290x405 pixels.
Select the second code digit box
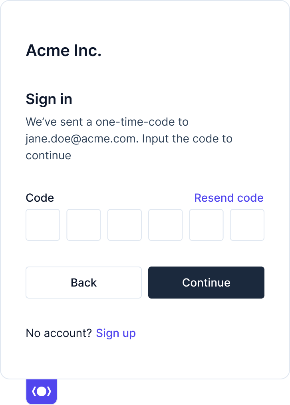click(x=84, y=225)
